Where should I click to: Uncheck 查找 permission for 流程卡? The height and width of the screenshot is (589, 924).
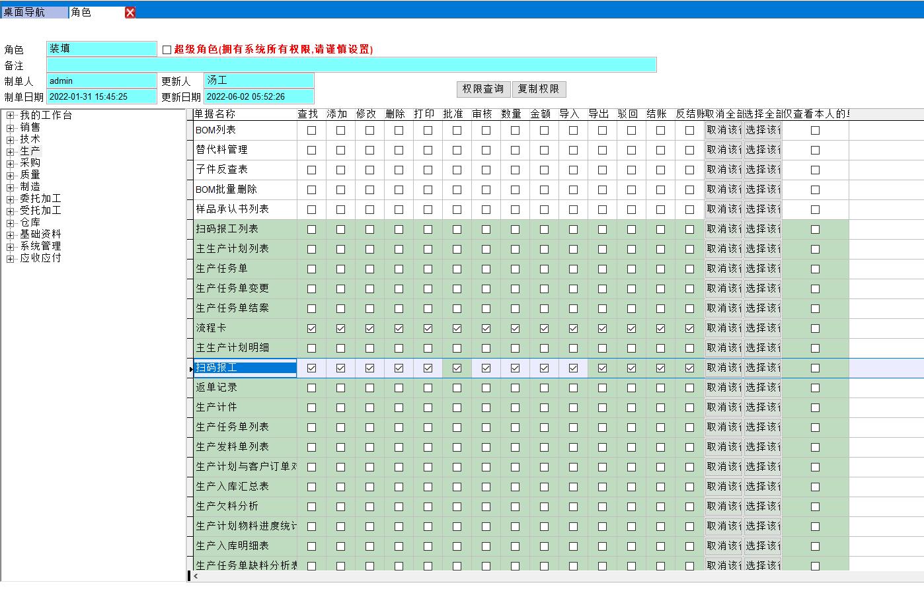311,328
